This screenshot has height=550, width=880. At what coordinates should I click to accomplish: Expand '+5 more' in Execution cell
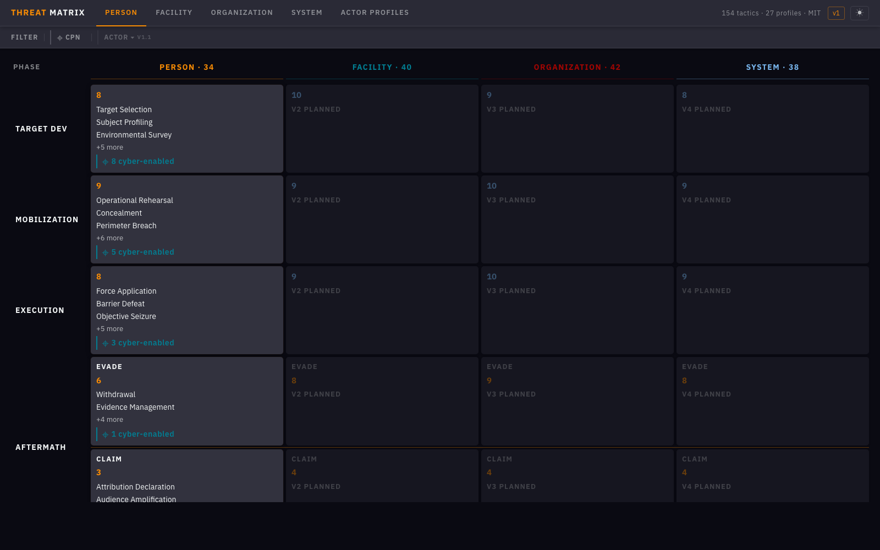tap(109, 329)
